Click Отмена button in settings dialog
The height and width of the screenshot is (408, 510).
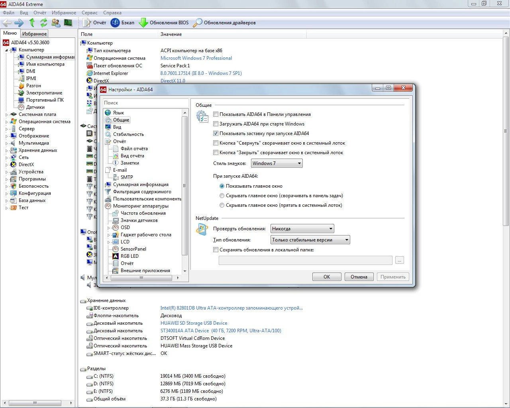(359, 277)
